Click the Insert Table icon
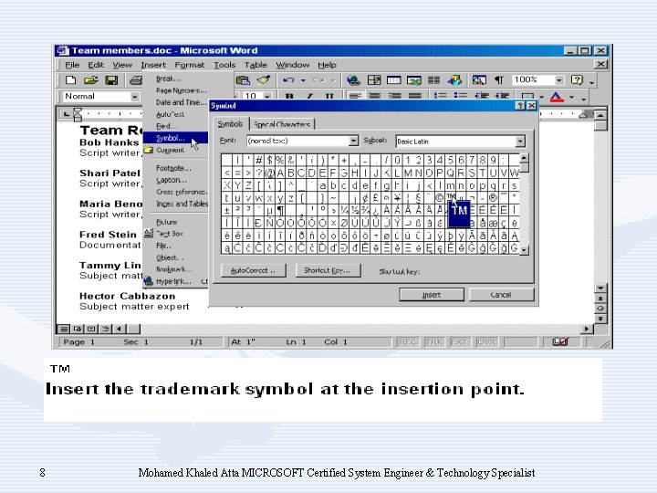The width and height of the screenshot is (657, 493). pyautogui.click(x=393, y=80)
